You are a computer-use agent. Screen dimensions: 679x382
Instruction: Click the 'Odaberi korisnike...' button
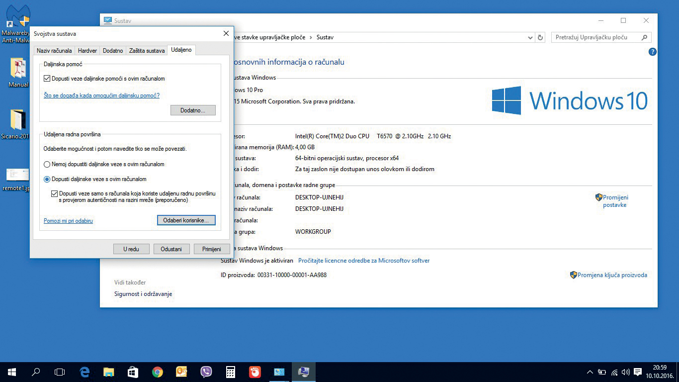(x=186, y=220)
